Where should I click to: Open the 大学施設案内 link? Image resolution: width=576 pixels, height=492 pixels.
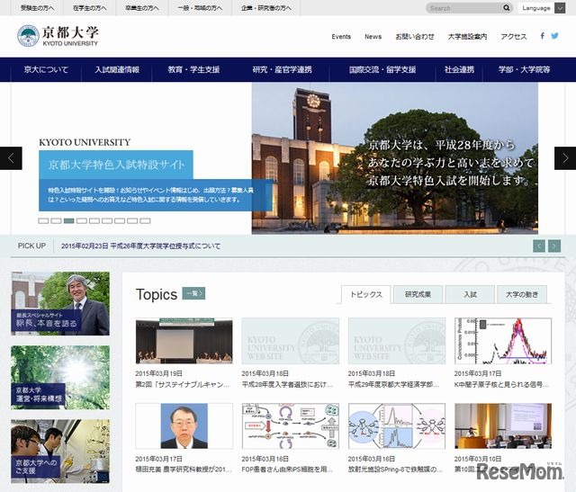coord(467,37)
